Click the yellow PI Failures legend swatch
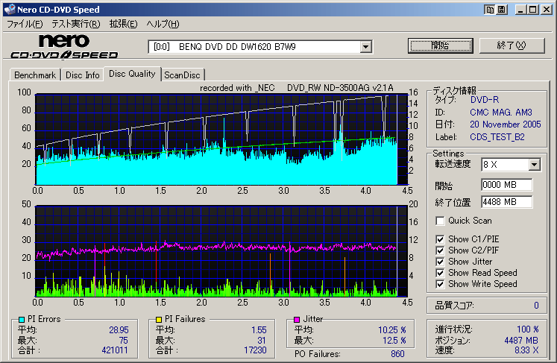 (159, 319)
